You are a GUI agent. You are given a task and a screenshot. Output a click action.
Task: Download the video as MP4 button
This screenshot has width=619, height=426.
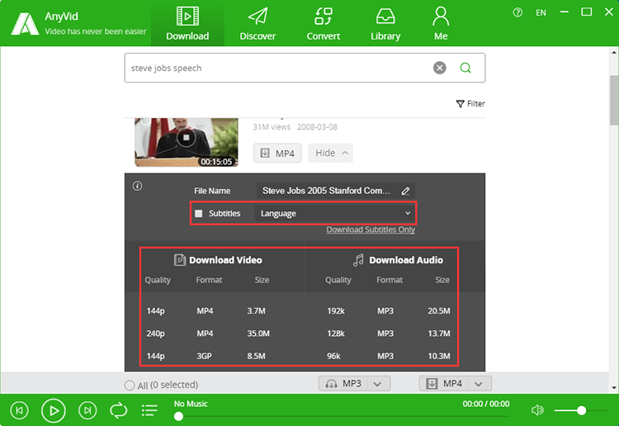coord(277,154)
